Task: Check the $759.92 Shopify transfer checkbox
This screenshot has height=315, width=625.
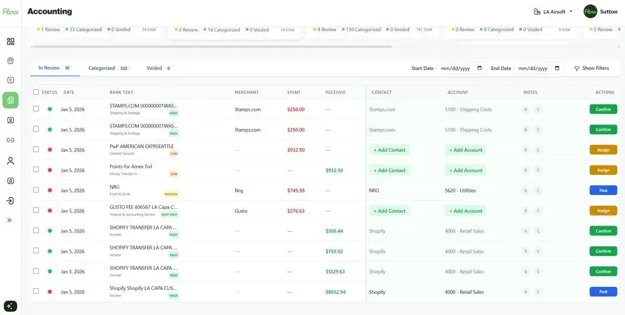Action: point(36,251)
